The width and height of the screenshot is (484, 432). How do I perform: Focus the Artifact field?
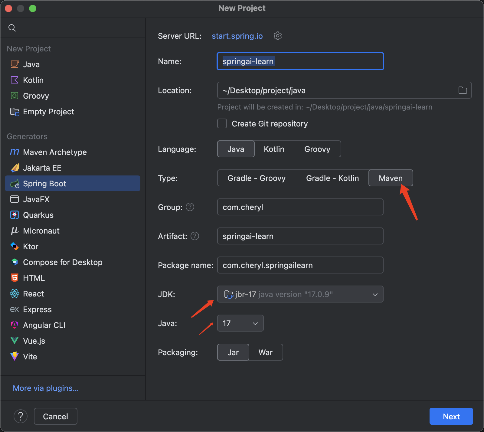[x=300, y=236]
